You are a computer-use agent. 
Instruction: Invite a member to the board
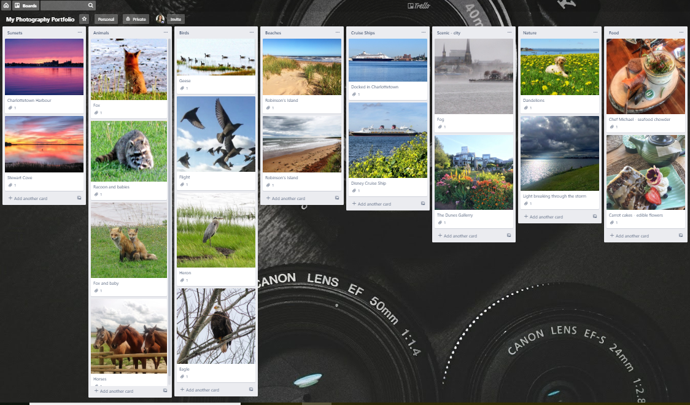176,20
